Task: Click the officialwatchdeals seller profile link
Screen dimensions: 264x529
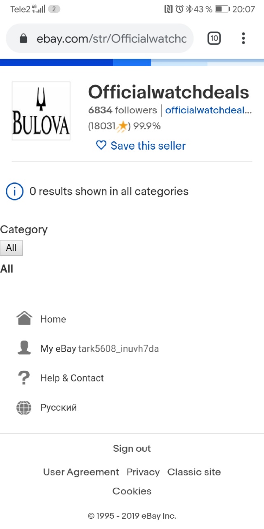Action: [208, 110]
